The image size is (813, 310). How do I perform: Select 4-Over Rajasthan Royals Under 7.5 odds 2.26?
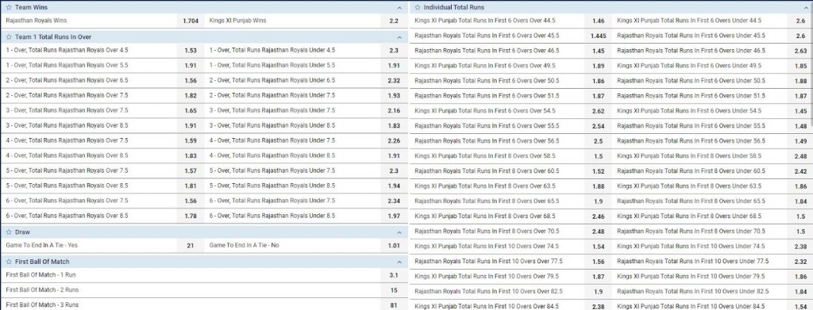(x=394, y=141)
